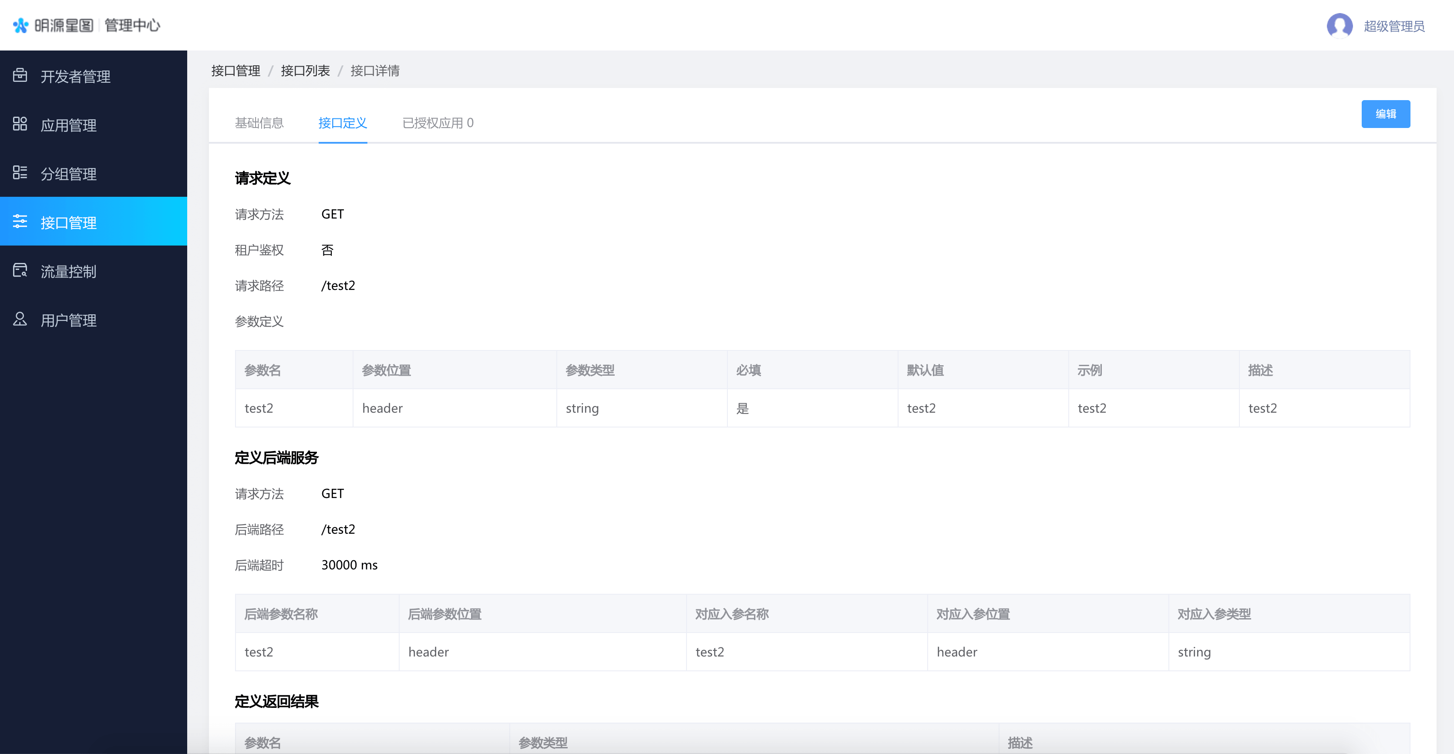Click the 开发者管理 briefcase icon
1454x754 pixels.
(20, 75)
